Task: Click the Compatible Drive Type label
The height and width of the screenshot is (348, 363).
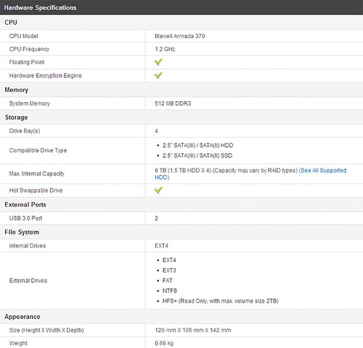Action: pos(38,151)
